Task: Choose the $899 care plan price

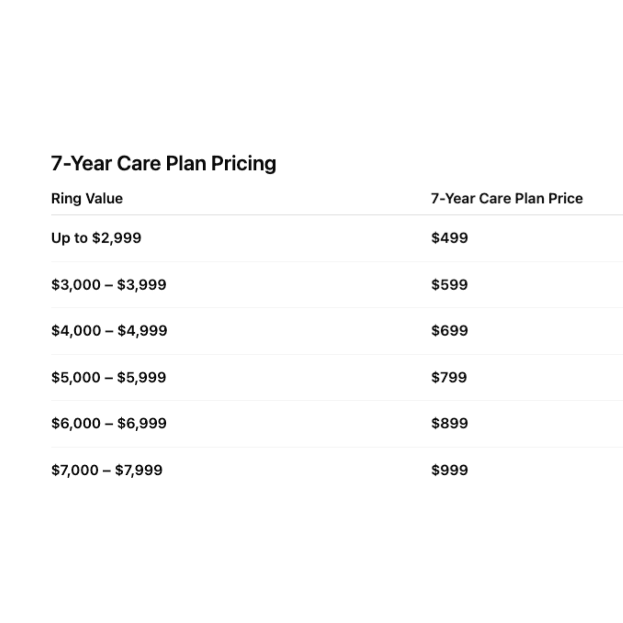Action: [x=449, y=424]
